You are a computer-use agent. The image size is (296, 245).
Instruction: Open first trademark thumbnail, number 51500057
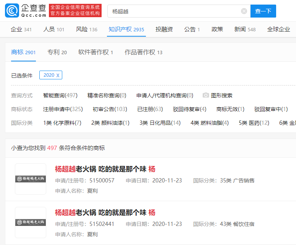click(31, 179)
